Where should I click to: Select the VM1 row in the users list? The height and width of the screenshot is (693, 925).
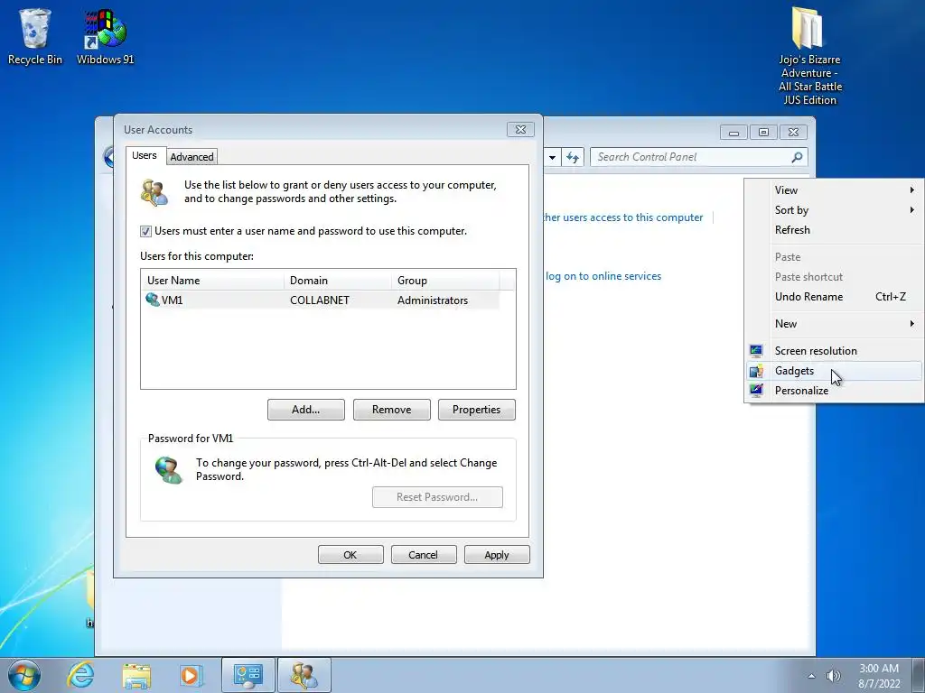click(322, 300)
